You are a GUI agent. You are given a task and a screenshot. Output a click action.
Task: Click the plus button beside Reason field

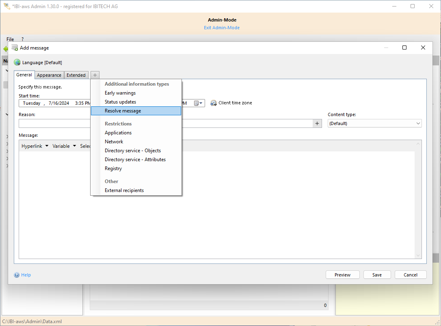[x=318, y=123]
